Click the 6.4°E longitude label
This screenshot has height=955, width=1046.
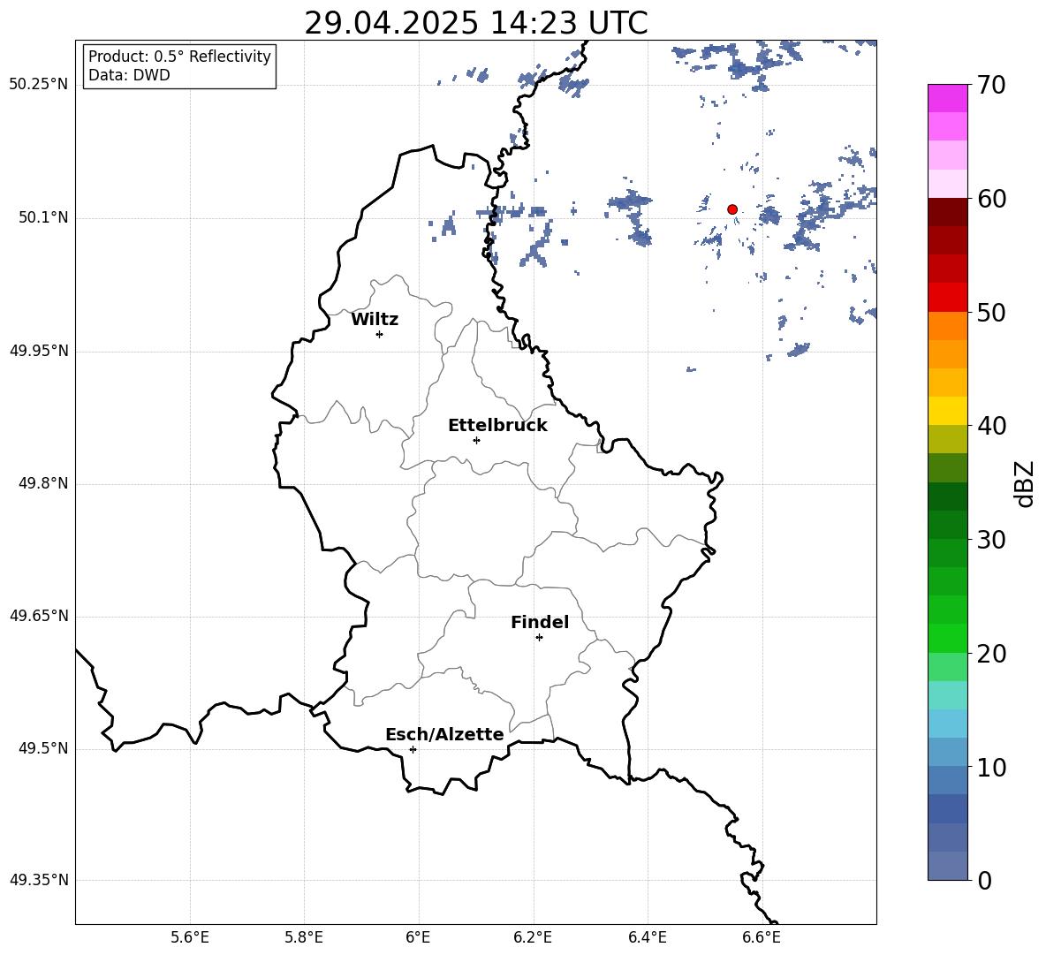click(x=647, y=937)
